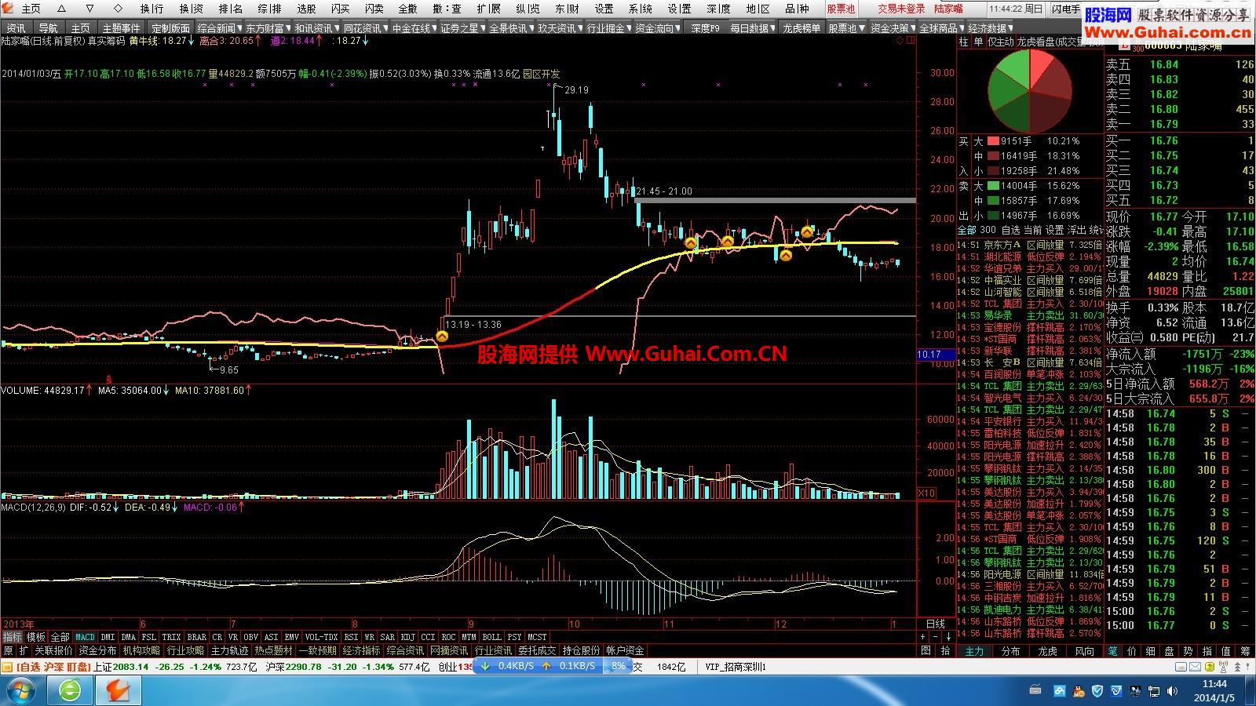
Task: Click the taskbar clock showing 11:44
Action: [1214, 691]
